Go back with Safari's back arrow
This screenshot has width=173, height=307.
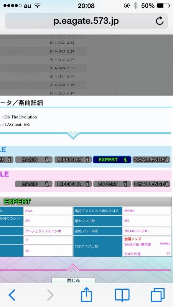click(12, 295)
